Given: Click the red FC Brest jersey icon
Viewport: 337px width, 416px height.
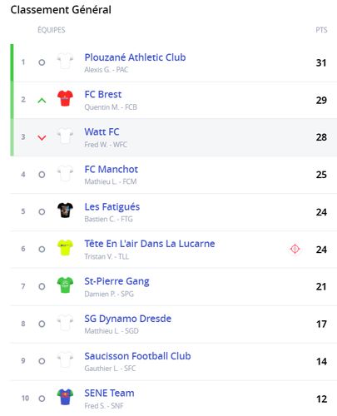Looking at the screenshot, I should click(65, 98).
